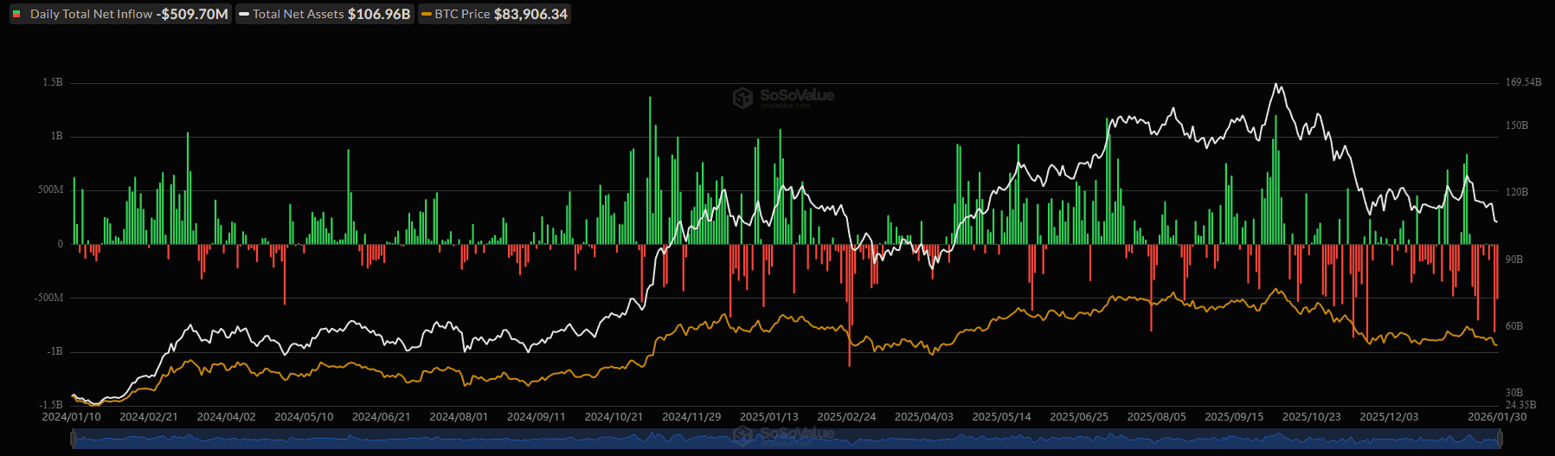The height and width of the screenshot is (456, 1555).
Task: Toggle the BTC Price series visibility
Action: 462,14
